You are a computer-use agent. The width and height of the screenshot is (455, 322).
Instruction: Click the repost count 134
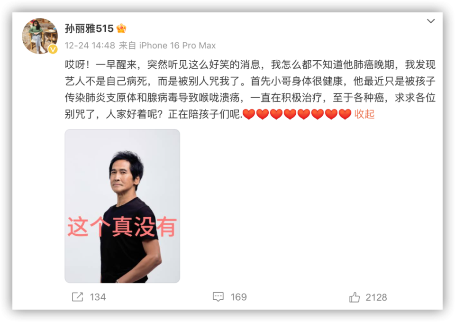(x=98, y=297)
